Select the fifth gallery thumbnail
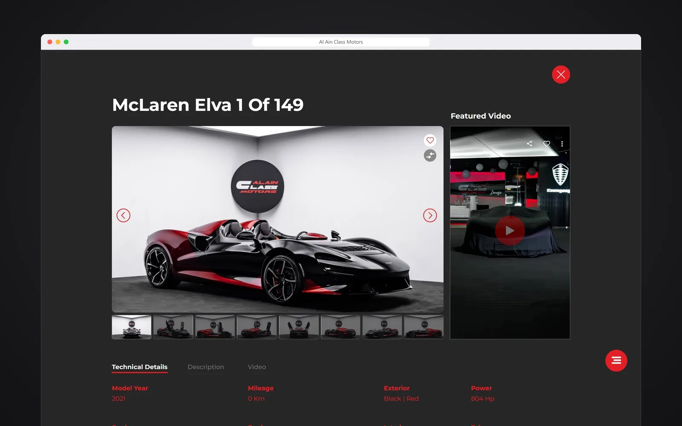Screen dimensions: 682x426 pos(299,327)
